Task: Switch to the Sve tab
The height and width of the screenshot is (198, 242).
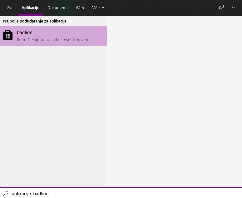Action: tap(10, 8)
